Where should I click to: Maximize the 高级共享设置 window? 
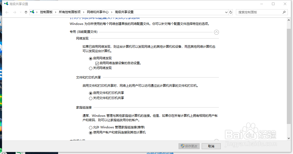click(x=273, y=4)
